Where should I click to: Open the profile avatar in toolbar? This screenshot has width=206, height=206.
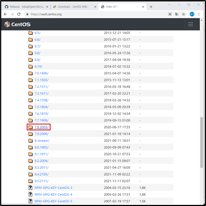[x=192, y=14]
